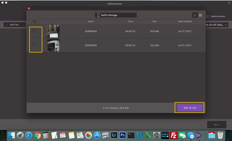Launch Google Chrome from dock

(x=37, y=135)
